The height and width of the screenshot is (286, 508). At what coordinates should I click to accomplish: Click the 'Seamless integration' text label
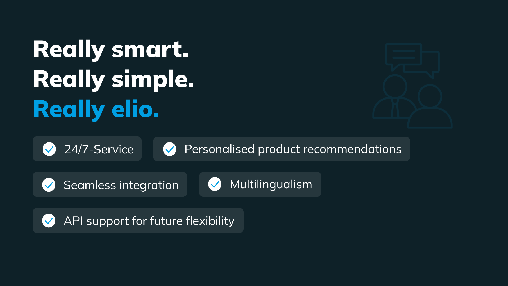(121, 185)
